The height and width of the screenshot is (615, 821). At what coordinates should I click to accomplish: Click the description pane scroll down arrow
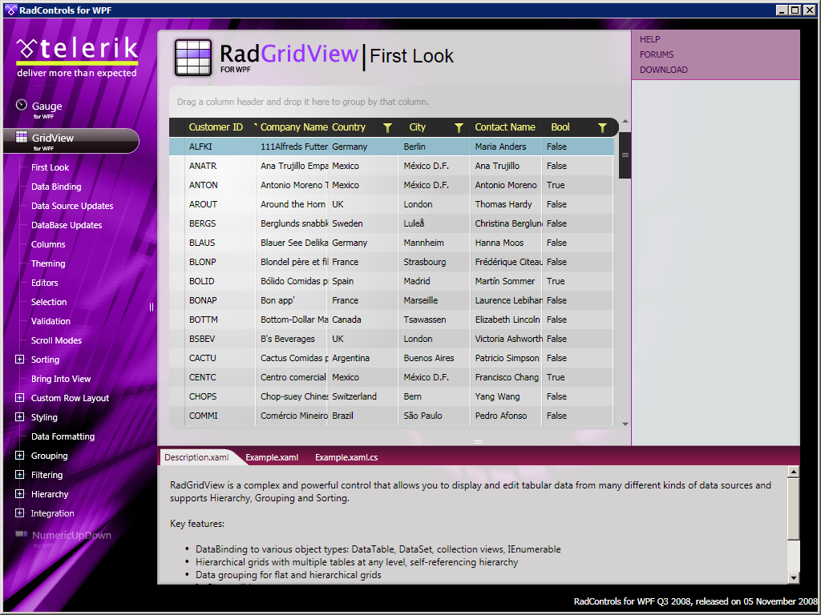click(x=793, y=578)
